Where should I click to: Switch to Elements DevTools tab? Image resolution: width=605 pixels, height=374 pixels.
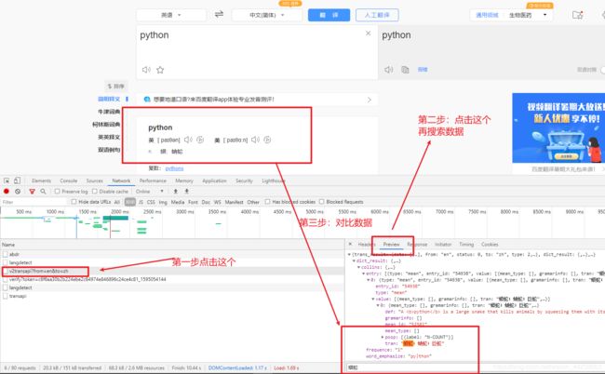point(41,180)
